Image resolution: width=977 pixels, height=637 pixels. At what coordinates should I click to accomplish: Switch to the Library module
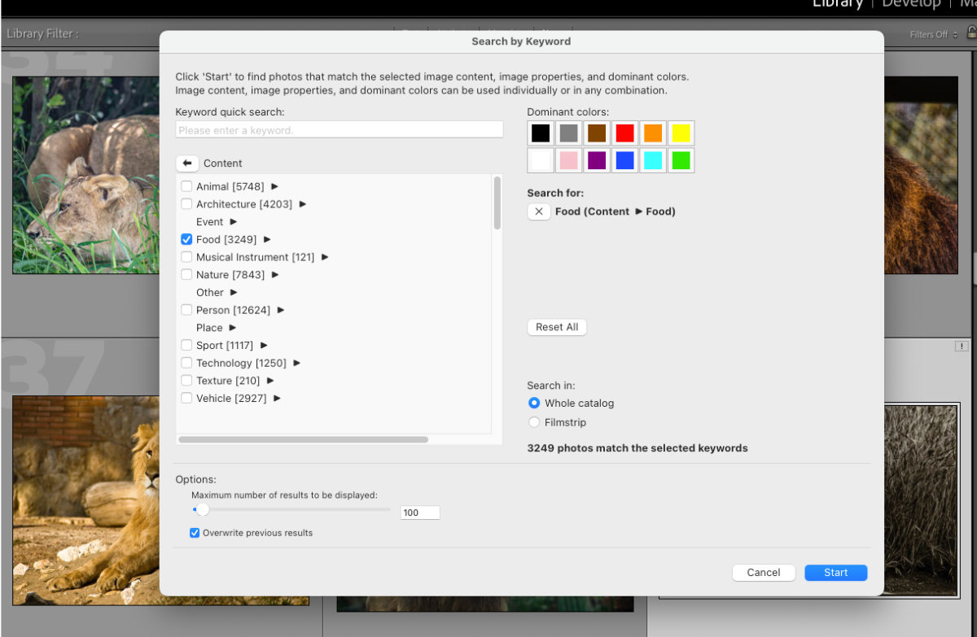[837, 4]
